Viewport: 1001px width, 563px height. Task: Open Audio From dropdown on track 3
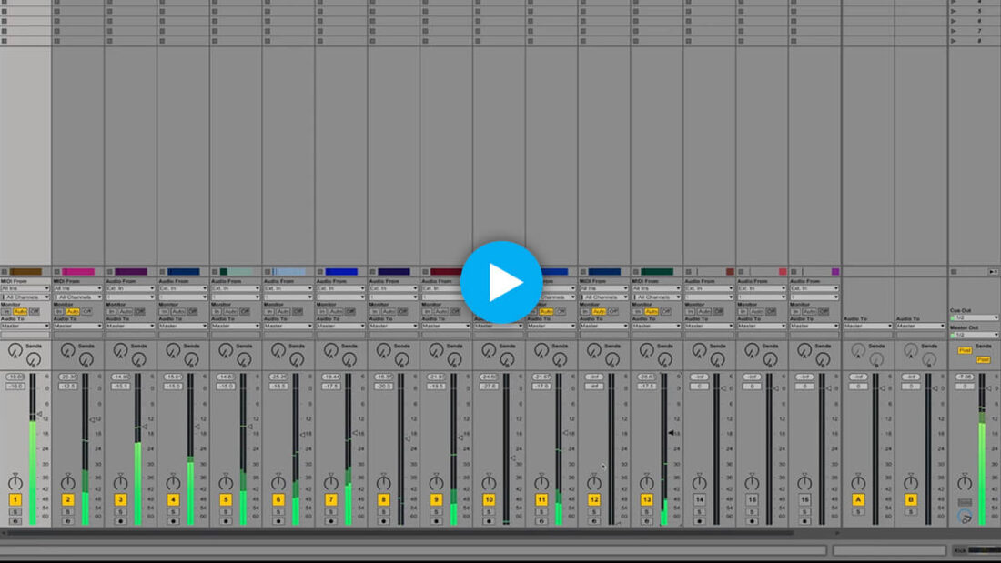click(x=131, y=288)
